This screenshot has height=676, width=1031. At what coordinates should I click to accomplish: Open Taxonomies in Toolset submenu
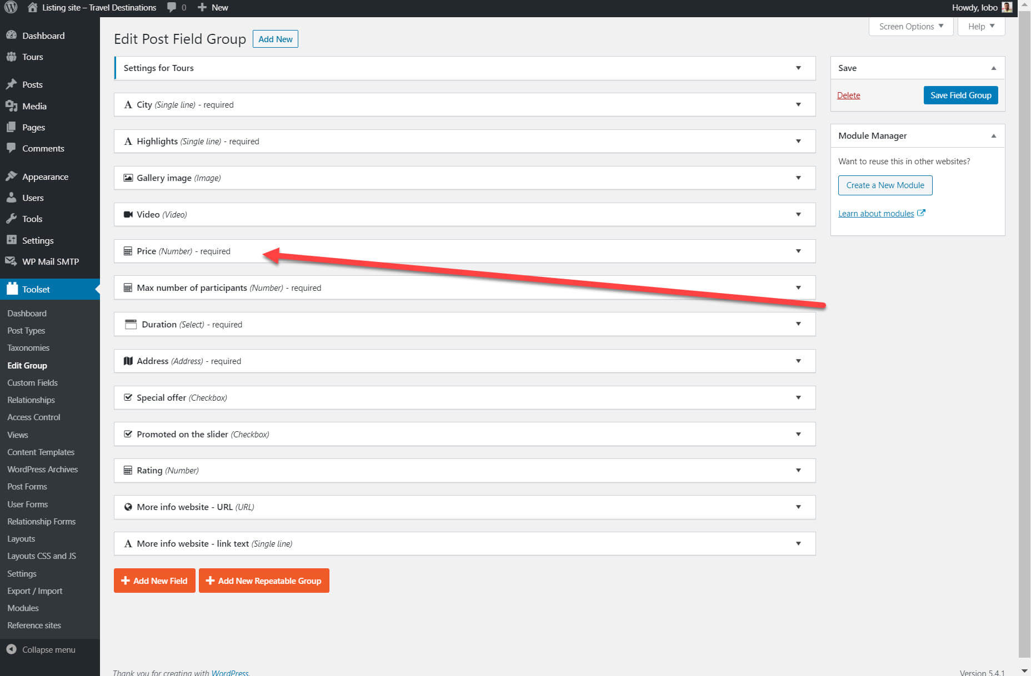click(x=28, y=347)
